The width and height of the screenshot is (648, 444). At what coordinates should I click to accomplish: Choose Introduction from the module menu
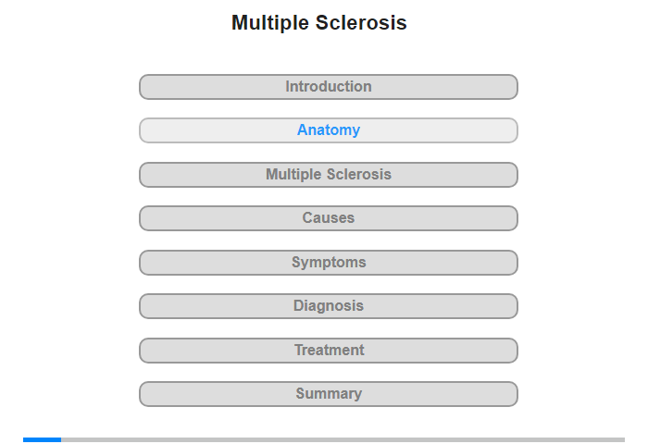pos(328,87)
